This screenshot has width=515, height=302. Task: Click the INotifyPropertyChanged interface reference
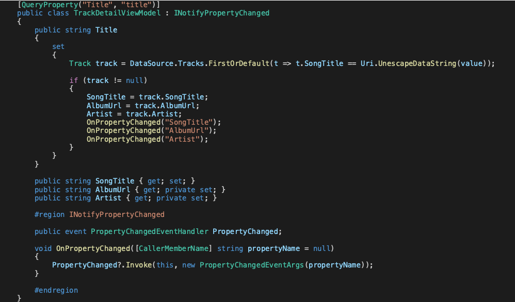pyautogui.click(x=221, y=13)
